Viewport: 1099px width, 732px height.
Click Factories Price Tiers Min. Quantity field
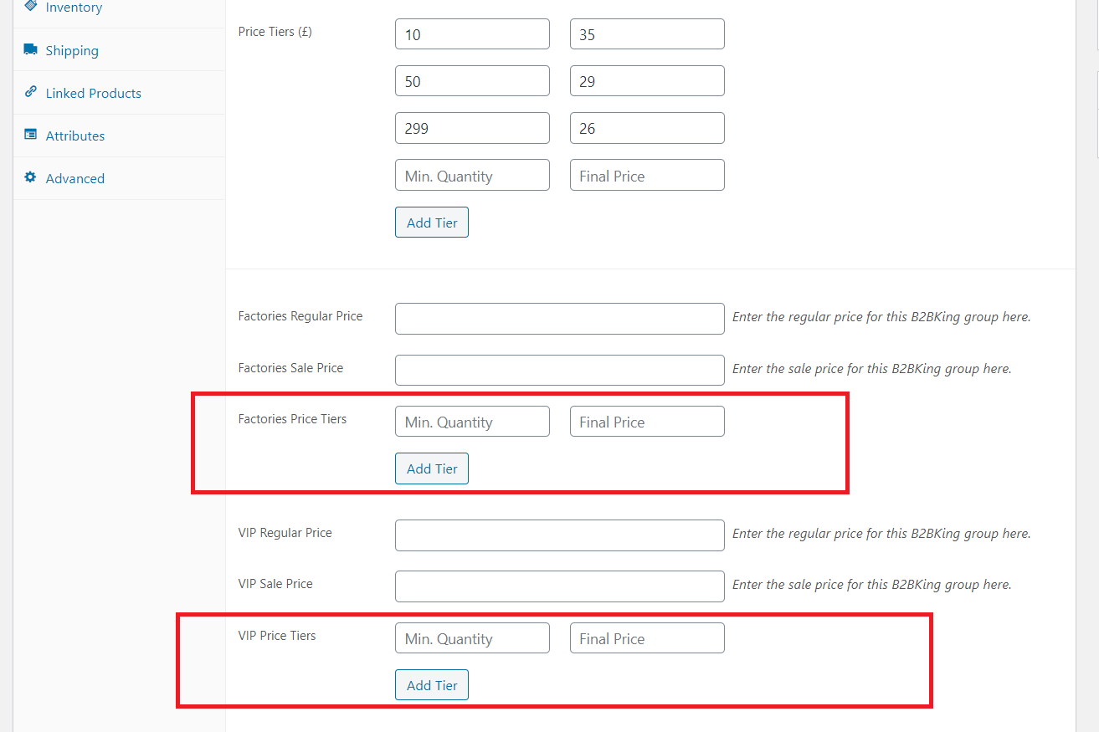(x=472, y=422)
